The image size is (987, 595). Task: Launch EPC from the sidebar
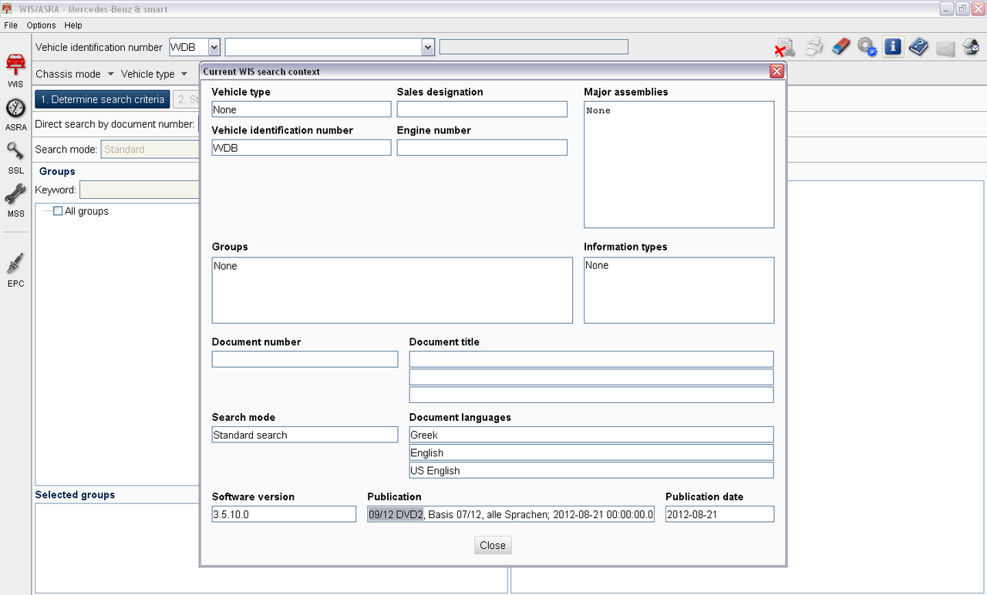(15, 270)
